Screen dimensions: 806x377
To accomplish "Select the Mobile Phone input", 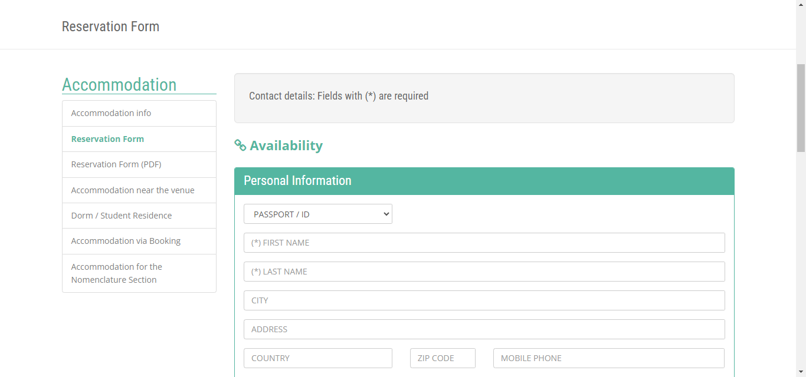I will pyautogui.click(x=608, y=358).
